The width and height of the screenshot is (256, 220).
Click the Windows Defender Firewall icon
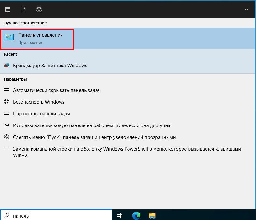[x=7, y=65]
